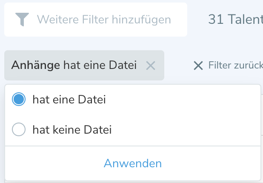The image size is (263, 183).
Task: Click the funnel filter icon
Action: (x=22, y=20)
